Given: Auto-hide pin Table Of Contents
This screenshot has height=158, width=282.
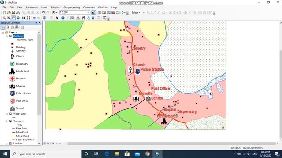Looking at the screenshot, I should (36, 22).
